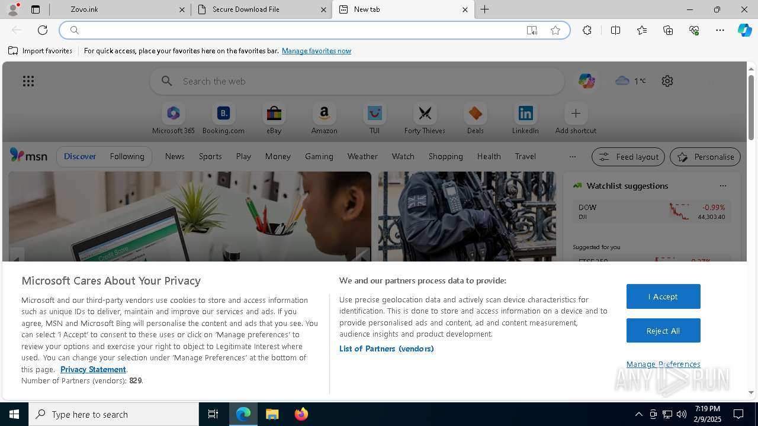Open Watchlist suggestions more options
Viewport: 758px width, 426px height.
(722, 186)
